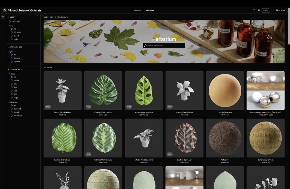
Task: Open the help question mark icon
Action: coord(254,10)
